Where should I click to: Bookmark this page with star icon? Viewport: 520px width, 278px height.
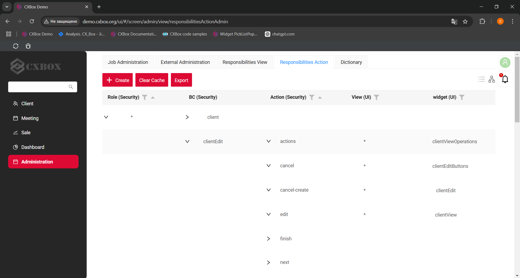click(465, 22)
